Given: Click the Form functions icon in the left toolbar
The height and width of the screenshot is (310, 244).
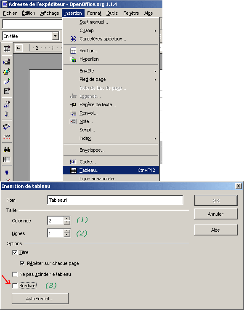Looking at the screenshot, I should (7, 91).
